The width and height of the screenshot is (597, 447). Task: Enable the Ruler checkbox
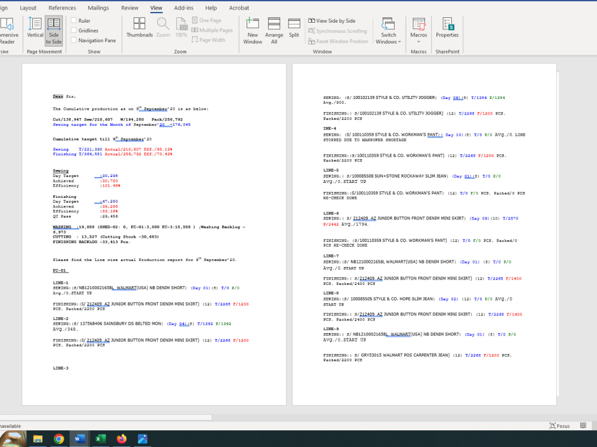click(x=73, y=20)
